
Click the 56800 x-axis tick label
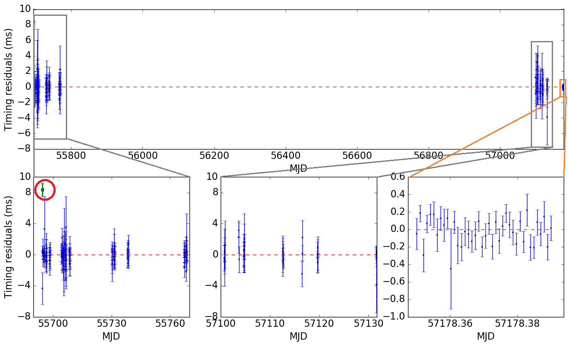[429, 156]
